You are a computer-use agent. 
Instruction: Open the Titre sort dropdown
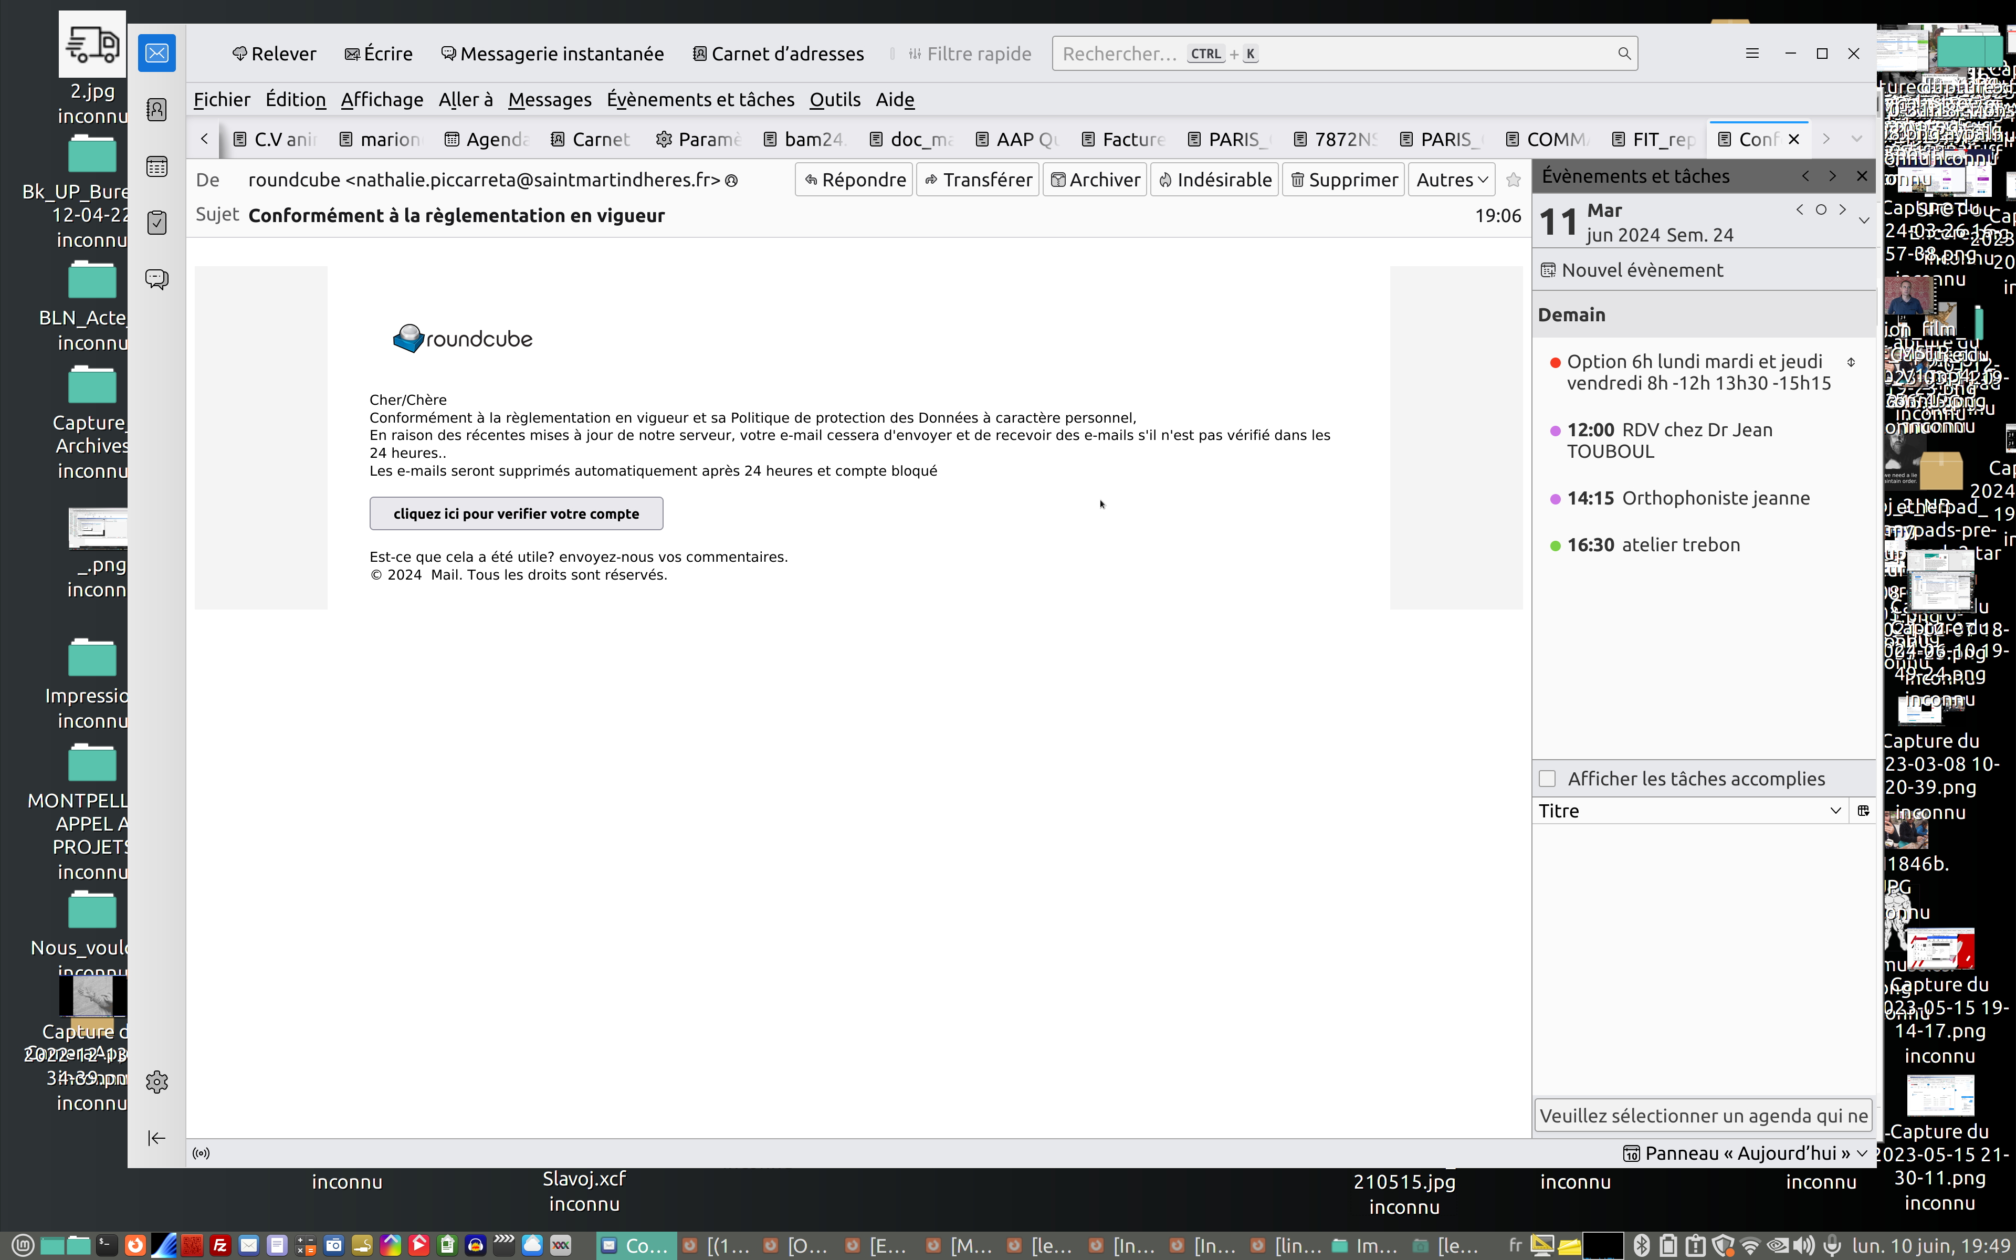(x=1834, y=811)
